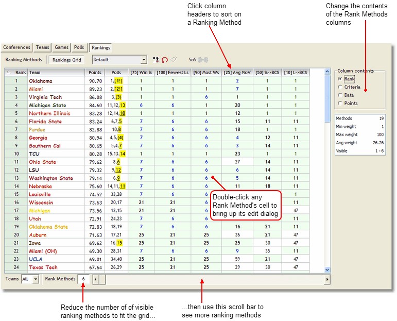This screenshot has width=397, height=321.
Task: Click the horizontal scrollbar left arrow
Action: click(95, 279)
